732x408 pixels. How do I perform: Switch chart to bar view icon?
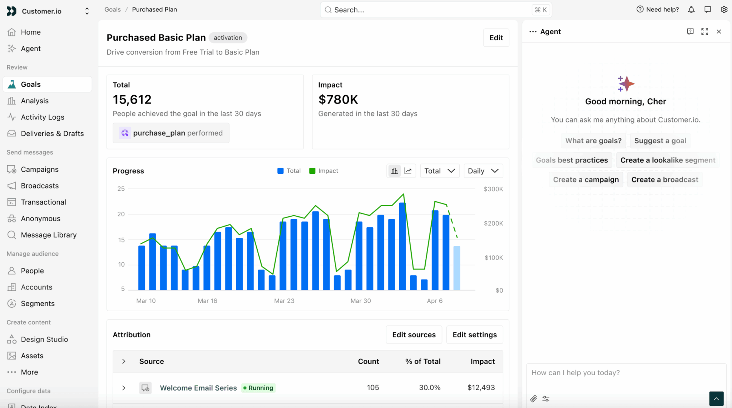(x=395, y=171)
